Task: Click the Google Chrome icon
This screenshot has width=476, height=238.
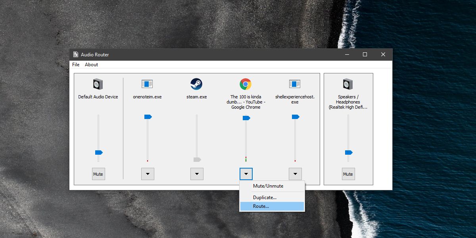Action: click(x=246, y=84)
